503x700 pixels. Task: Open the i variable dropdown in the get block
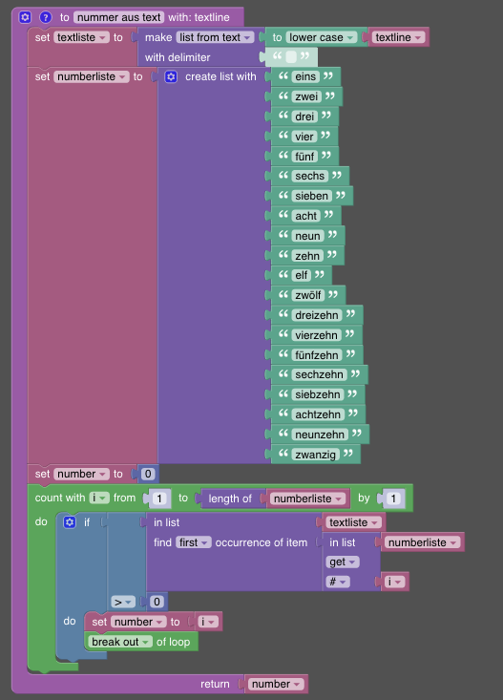pos(394,582)
